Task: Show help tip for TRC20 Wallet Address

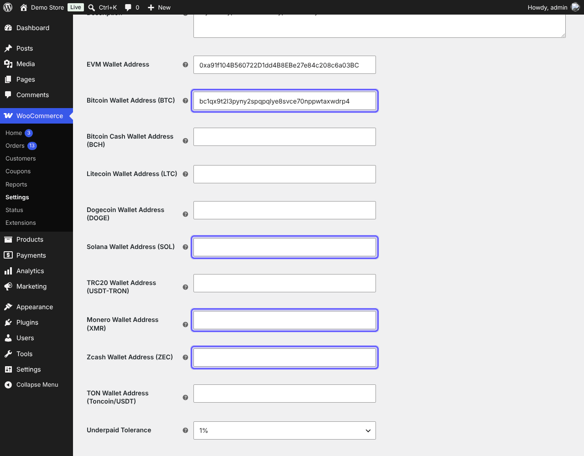Action: [185, 287]
